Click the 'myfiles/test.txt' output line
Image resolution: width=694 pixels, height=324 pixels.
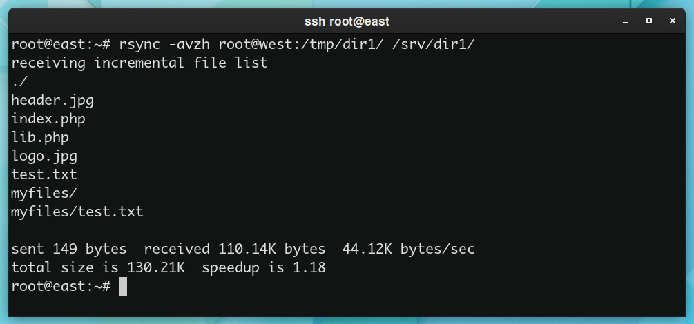click(x=77, y=212)
